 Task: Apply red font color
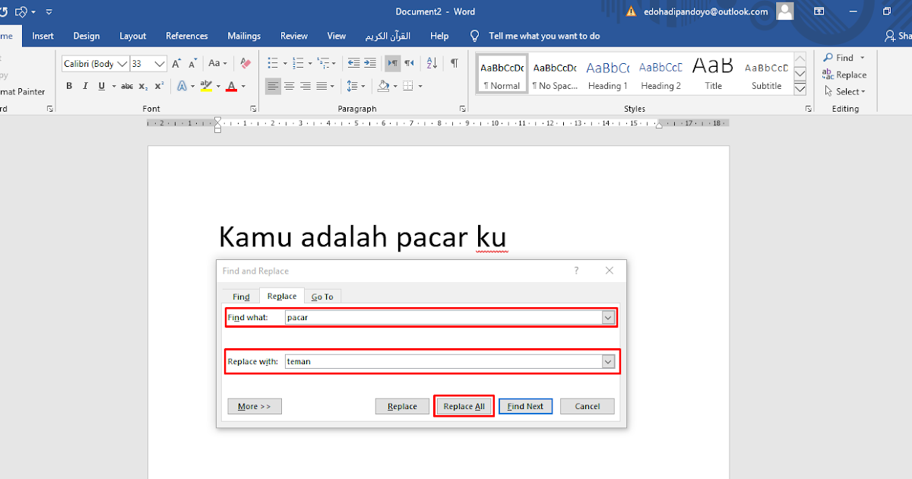tap(231, 86)
